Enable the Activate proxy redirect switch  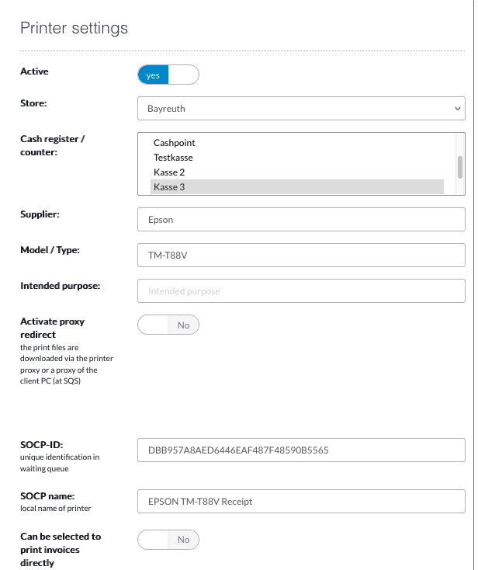pos(168,325)
